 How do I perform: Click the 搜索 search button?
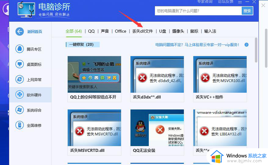coord(247,11)
